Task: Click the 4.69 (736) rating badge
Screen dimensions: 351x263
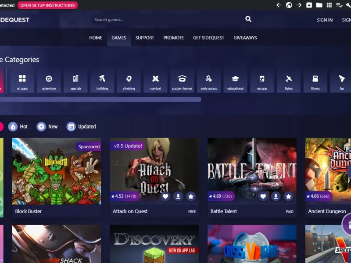Action: [x=221, y=196]
